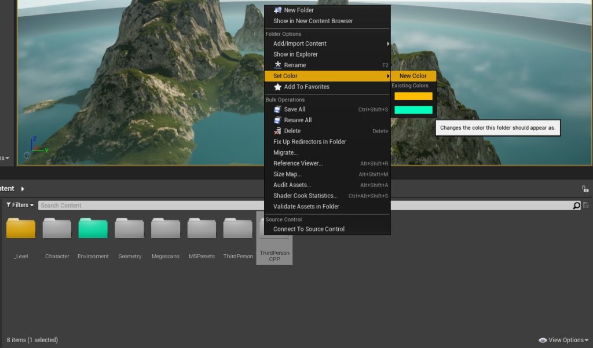
Task: Click the Resave All icon
Action: click(x=276, y=120)
